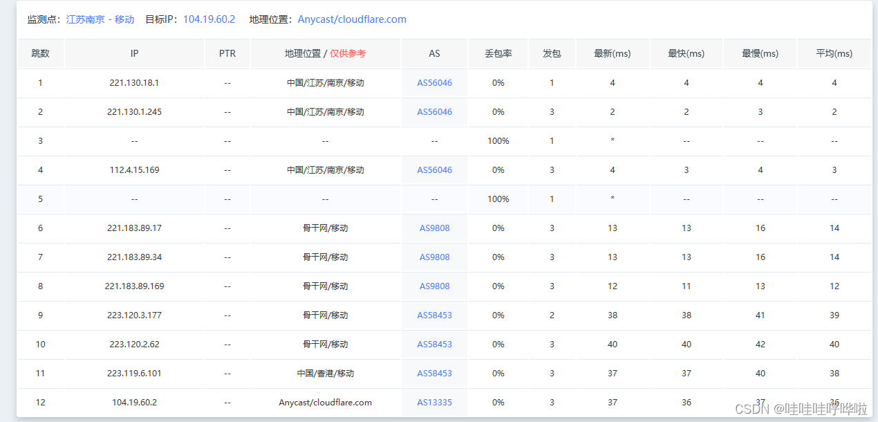Click 中国/香港/移动 location cell
This screenshot has width=878, height=422.
pos(326,374)
